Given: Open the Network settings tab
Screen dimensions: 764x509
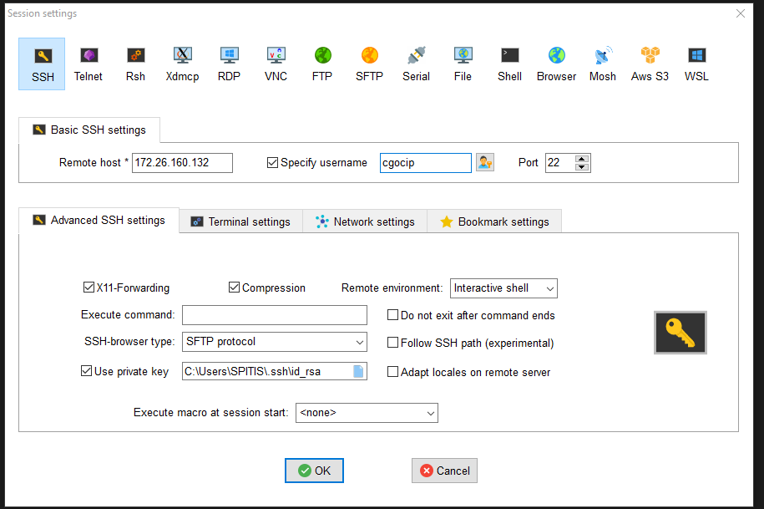Looking at the screenshot, I should click(x=365, y=221).
